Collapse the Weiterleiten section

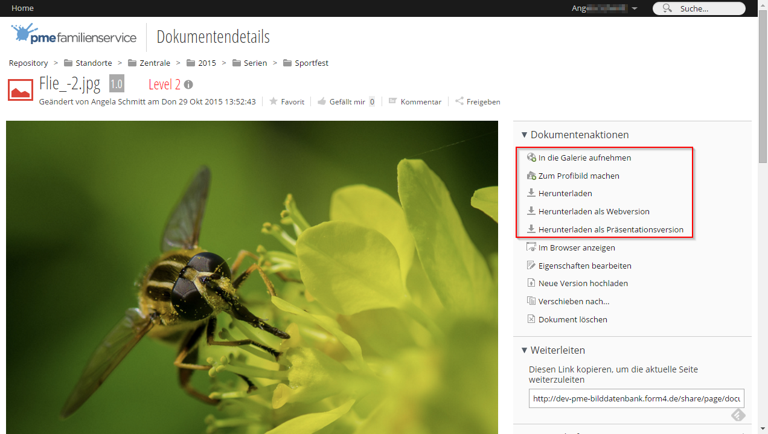[524, 351]
